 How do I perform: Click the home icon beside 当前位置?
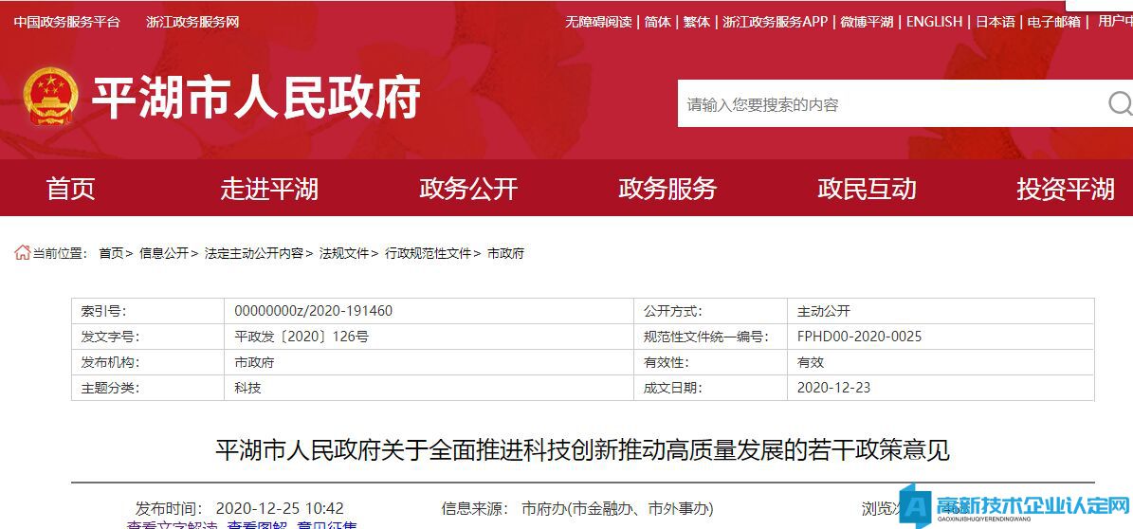pyautogui.click(x=23, y=253)
